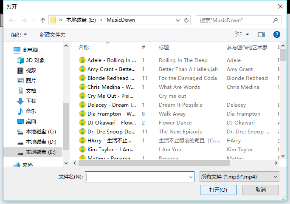Open recent locations dropdown arrow

pos(34,20)
